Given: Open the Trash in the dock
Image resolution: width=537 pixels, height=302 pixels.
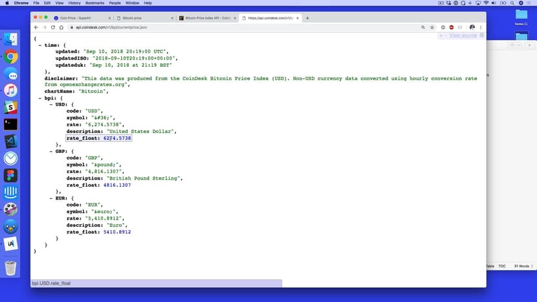Looking at the screenshot, I should click(x=11, y=268).
